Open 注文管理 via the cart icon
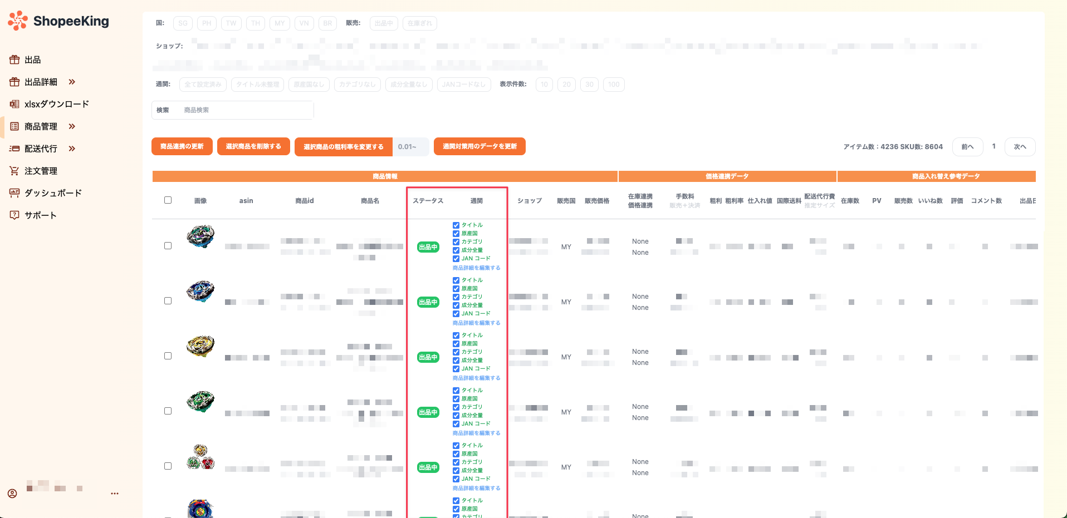 (14, 171)
